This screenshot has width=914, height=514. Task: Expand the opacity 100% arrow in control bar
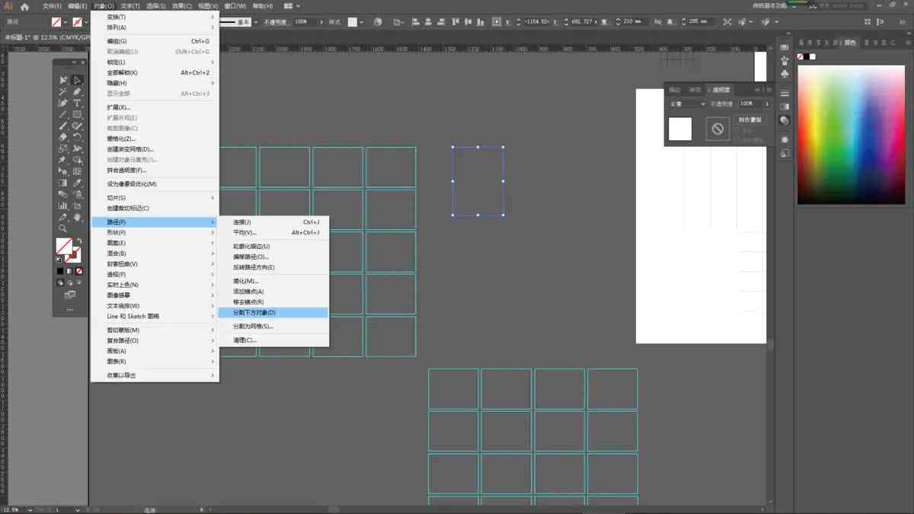tap(321, 22)
